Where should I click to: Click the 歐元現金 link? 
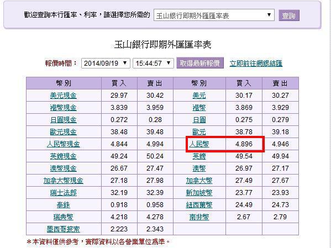64,132
